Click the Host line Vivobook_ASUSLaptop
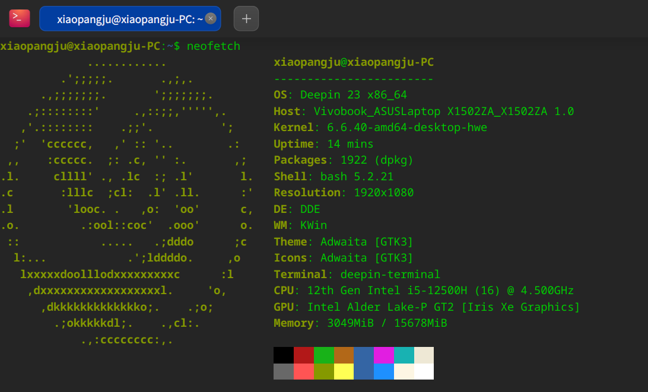The height and width of the screenshot is (392, 648). coord(424,111)
